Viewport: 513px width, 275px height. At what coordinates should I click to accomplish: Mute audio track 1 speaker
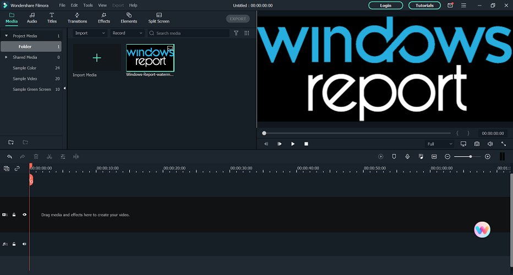(x=24, y=244)
